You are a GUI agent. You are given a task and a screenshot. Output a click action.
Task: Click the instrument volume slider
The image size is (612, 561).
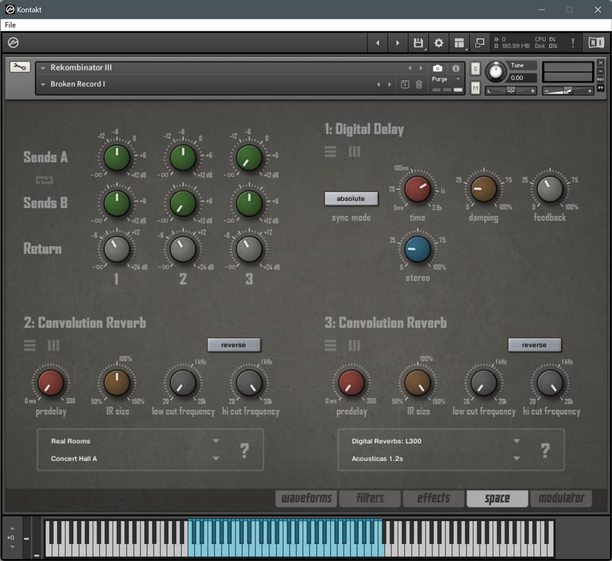[x=568, y=91]
